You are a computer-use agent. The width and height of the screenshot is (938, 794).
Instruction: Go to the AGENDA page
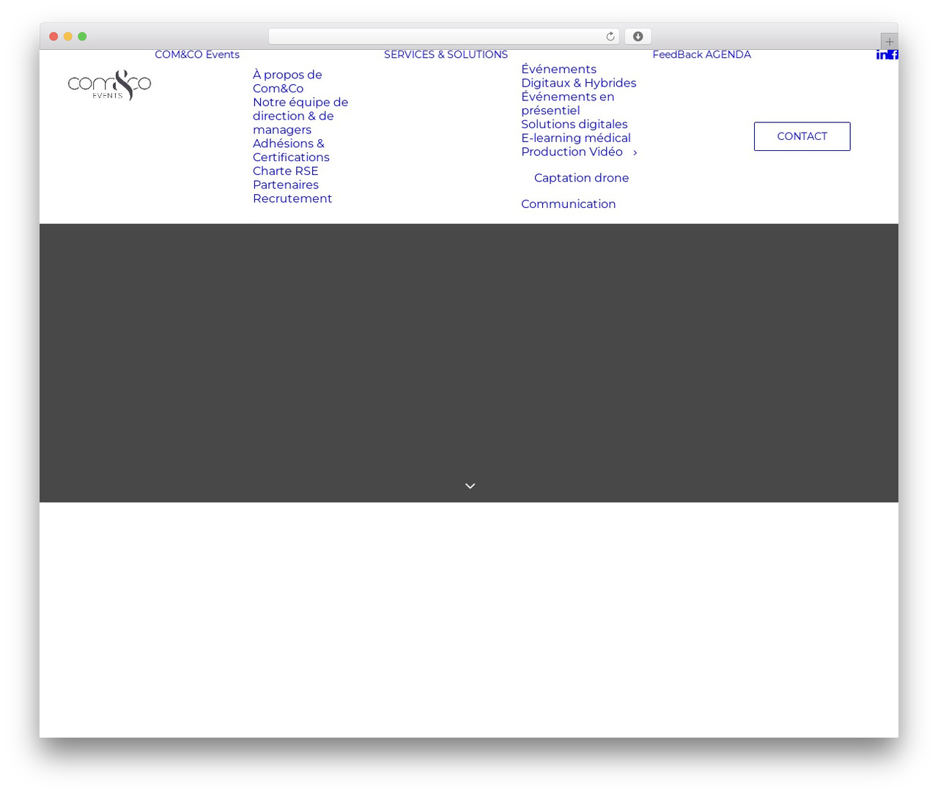pyautogui.click(x=728, y=55)
